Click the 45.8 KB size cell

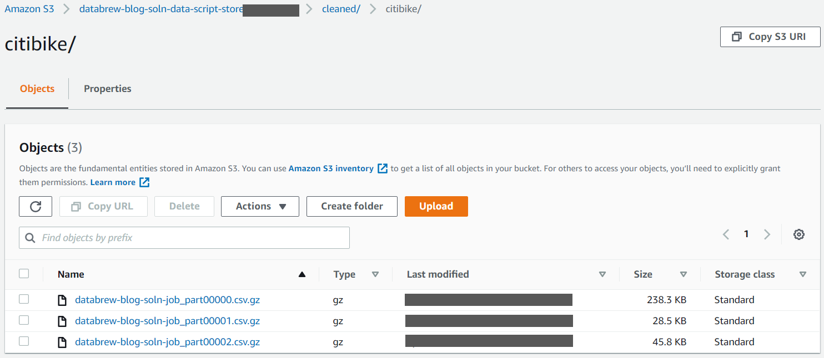click(x=669, y=342)
